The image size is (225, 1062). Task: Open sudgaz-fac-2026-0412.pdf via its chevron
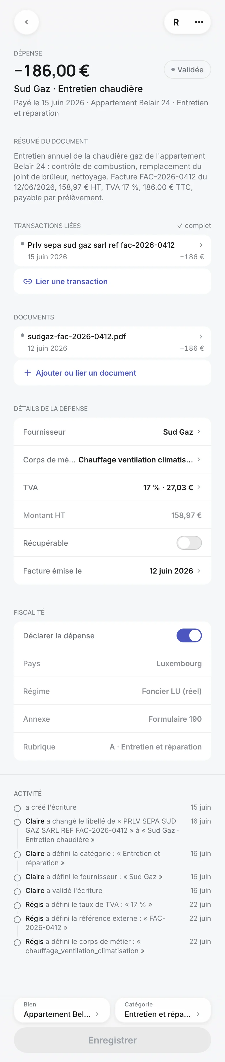201,337
